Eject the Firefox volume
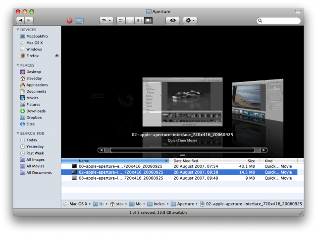 57,56
